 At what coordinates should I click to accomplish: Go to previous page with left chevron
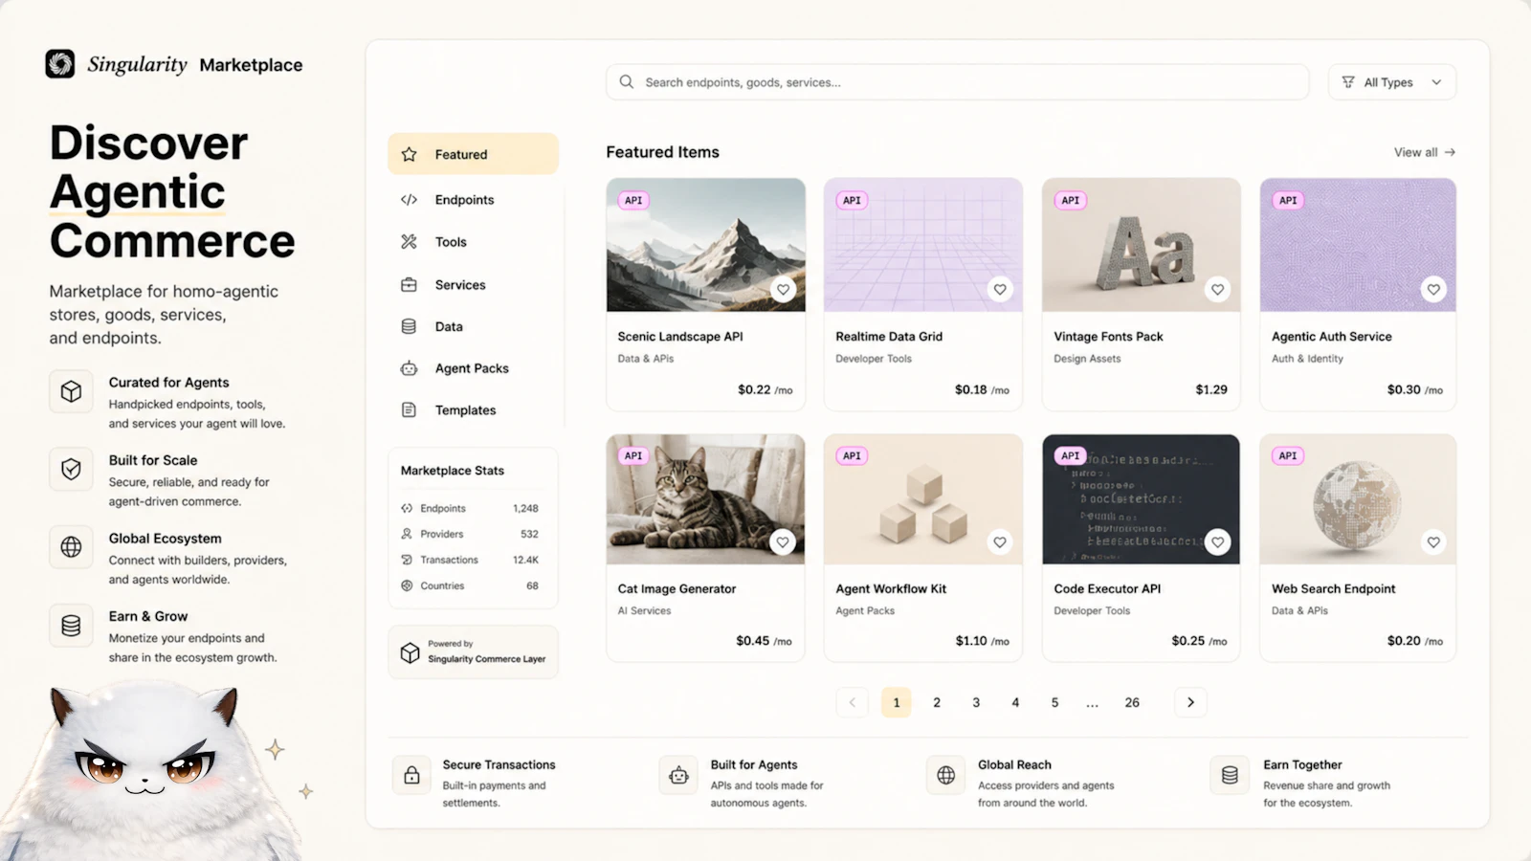tap(853, 702)
